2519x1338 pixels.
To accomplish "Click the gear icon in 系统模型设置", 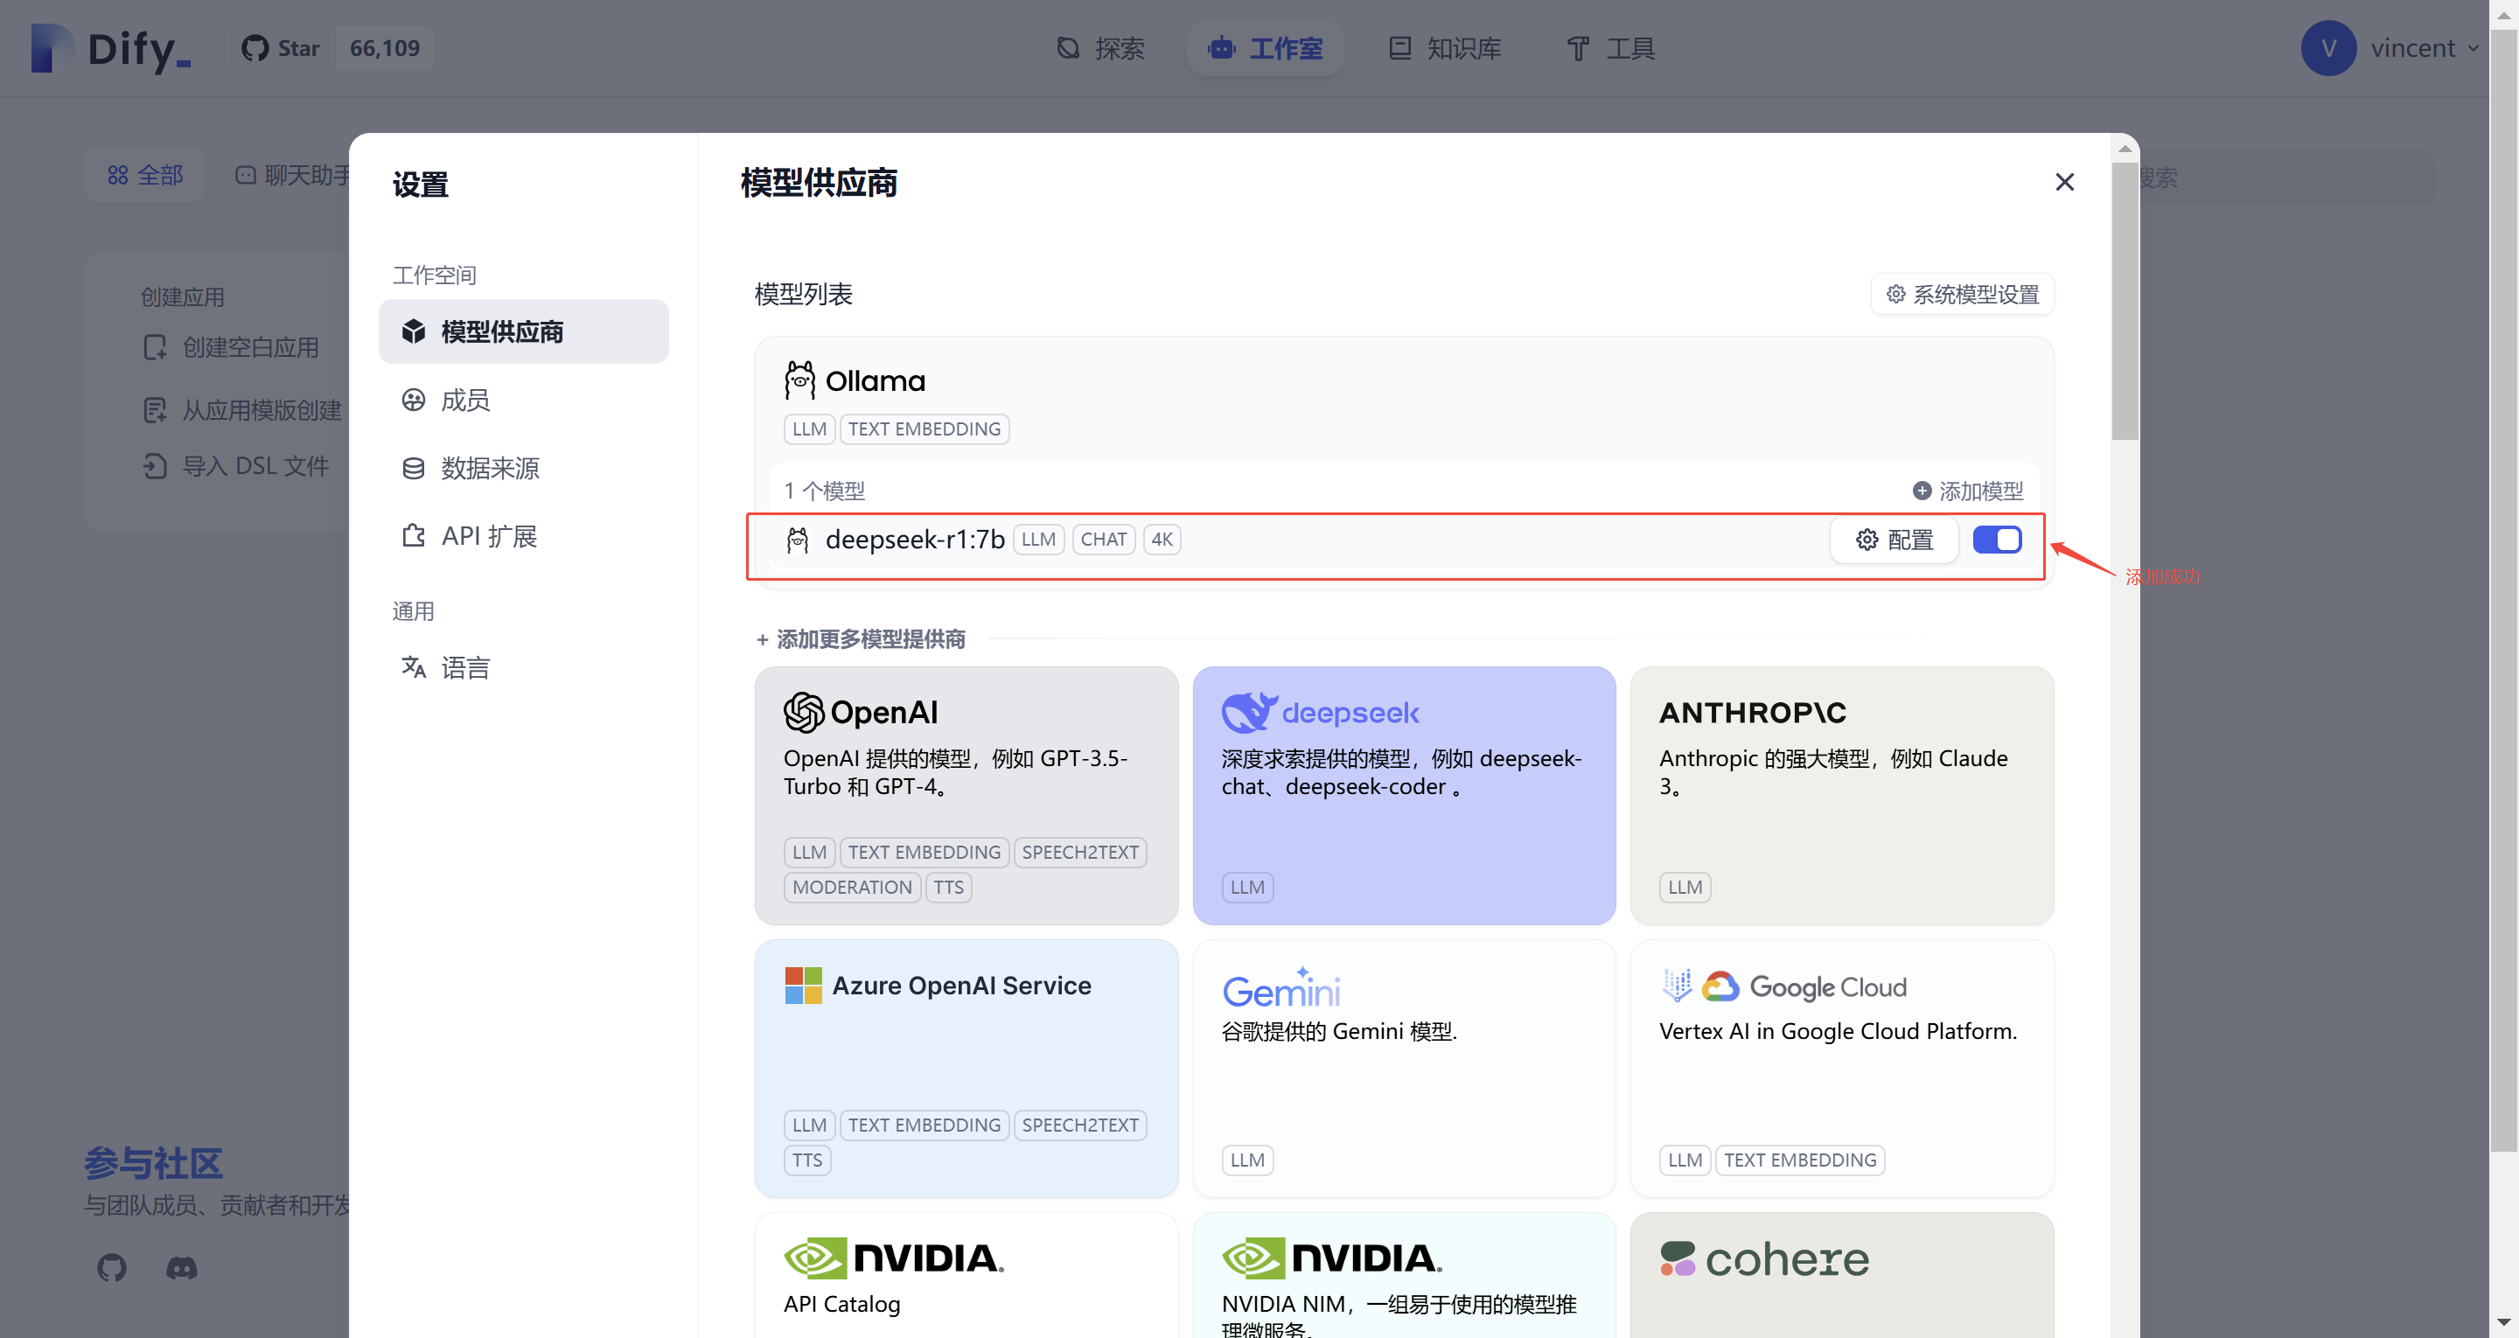I will pyautogui.click(x=1895, y=294).
